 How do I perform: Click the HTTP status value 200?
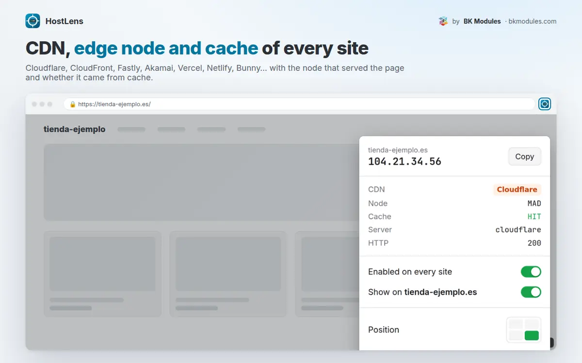534,243
